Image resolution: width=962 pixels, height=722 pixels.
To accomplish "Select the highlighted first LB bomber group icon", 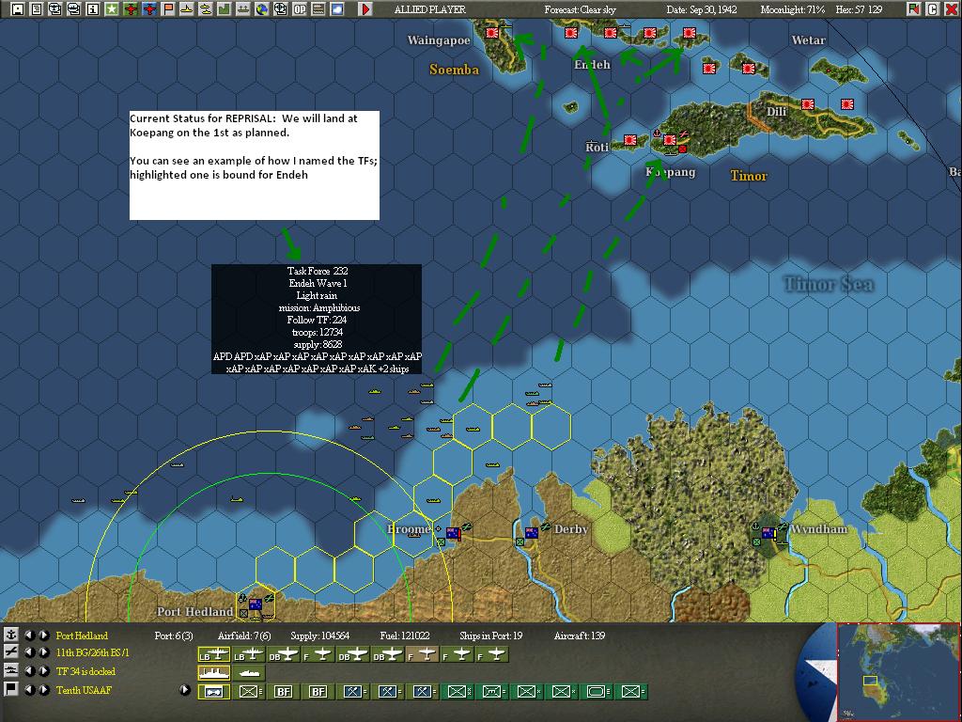I will pos(214,654).
